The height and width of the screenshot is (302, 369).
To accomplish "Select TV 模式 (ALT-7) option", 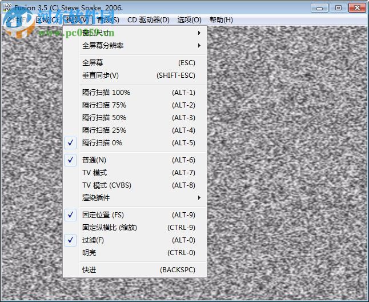I will coord(135,173).
